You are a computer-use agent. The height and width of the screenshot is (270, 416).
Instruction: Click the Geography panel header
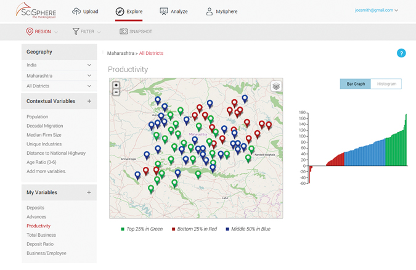[59, 52]
